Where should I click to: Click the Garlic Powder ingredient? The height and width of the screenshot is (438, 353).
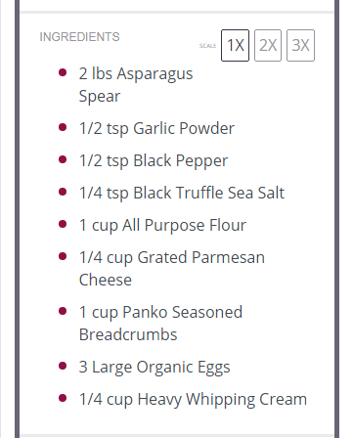(156, 128)
